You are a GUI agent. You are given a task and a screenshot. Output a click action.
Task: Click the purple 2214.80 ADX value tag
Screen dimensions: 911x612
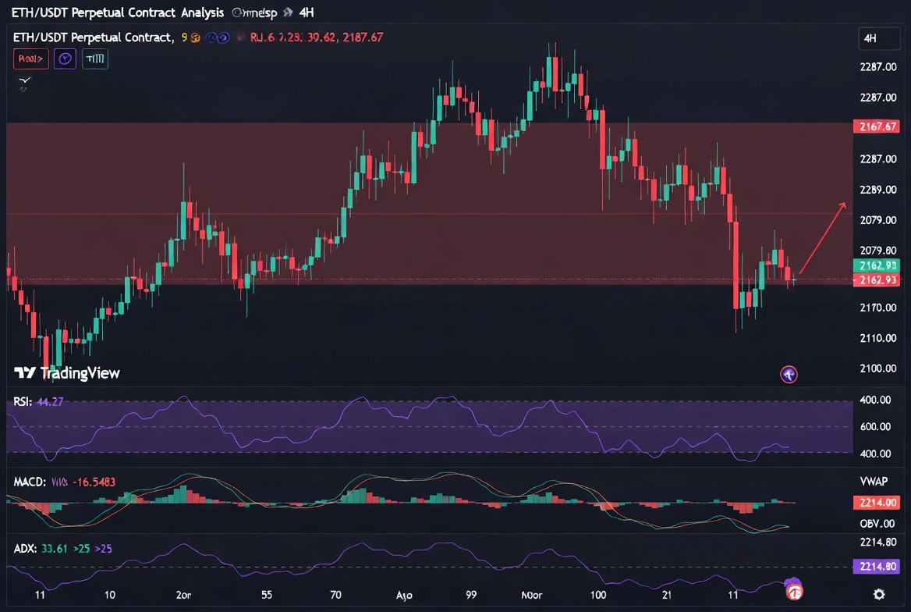click(x=877, y=568)
